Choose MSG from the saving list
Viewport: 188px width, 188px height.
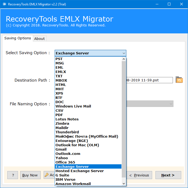point(88,63)
